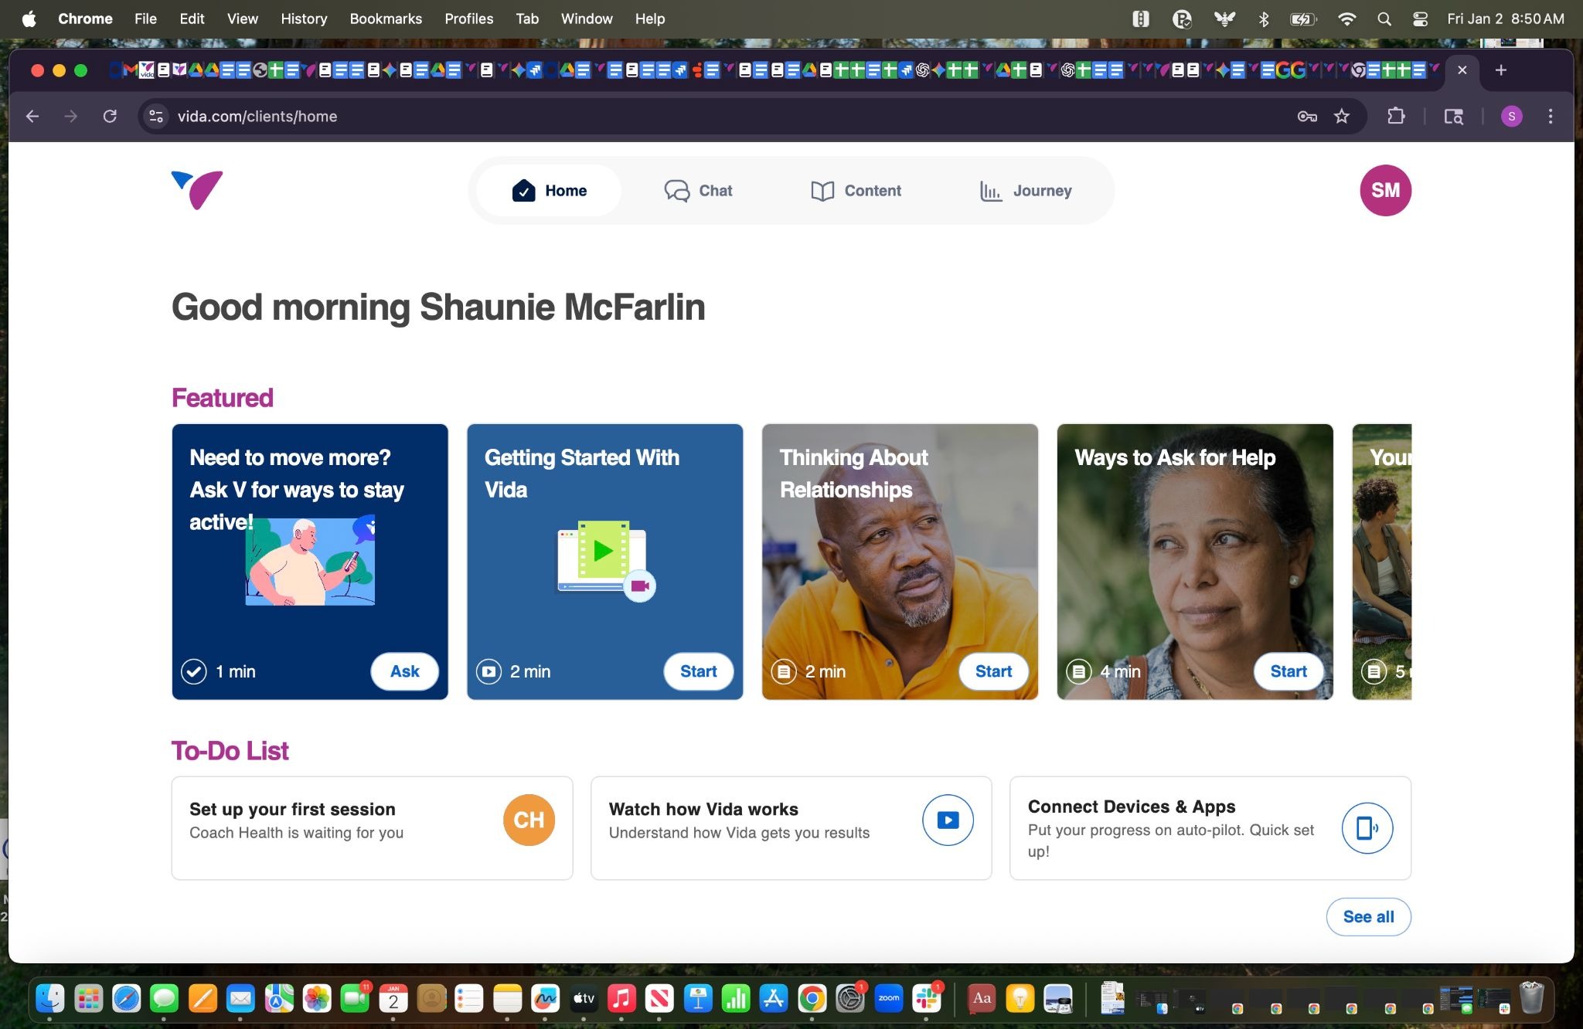The height and width of the screenshot is (1029, 1583).
Task: Reload the page
Action: [110, 117]
